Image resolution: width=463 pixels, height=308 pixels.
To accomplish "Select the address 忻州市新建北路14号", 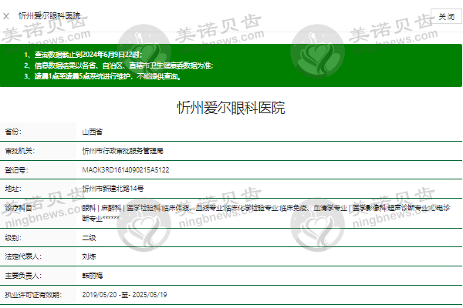I will (x=113, y=189).
